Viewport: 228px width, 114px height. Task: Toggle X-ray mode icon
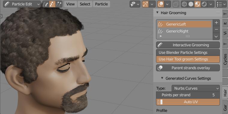click(x=176, y=4)
